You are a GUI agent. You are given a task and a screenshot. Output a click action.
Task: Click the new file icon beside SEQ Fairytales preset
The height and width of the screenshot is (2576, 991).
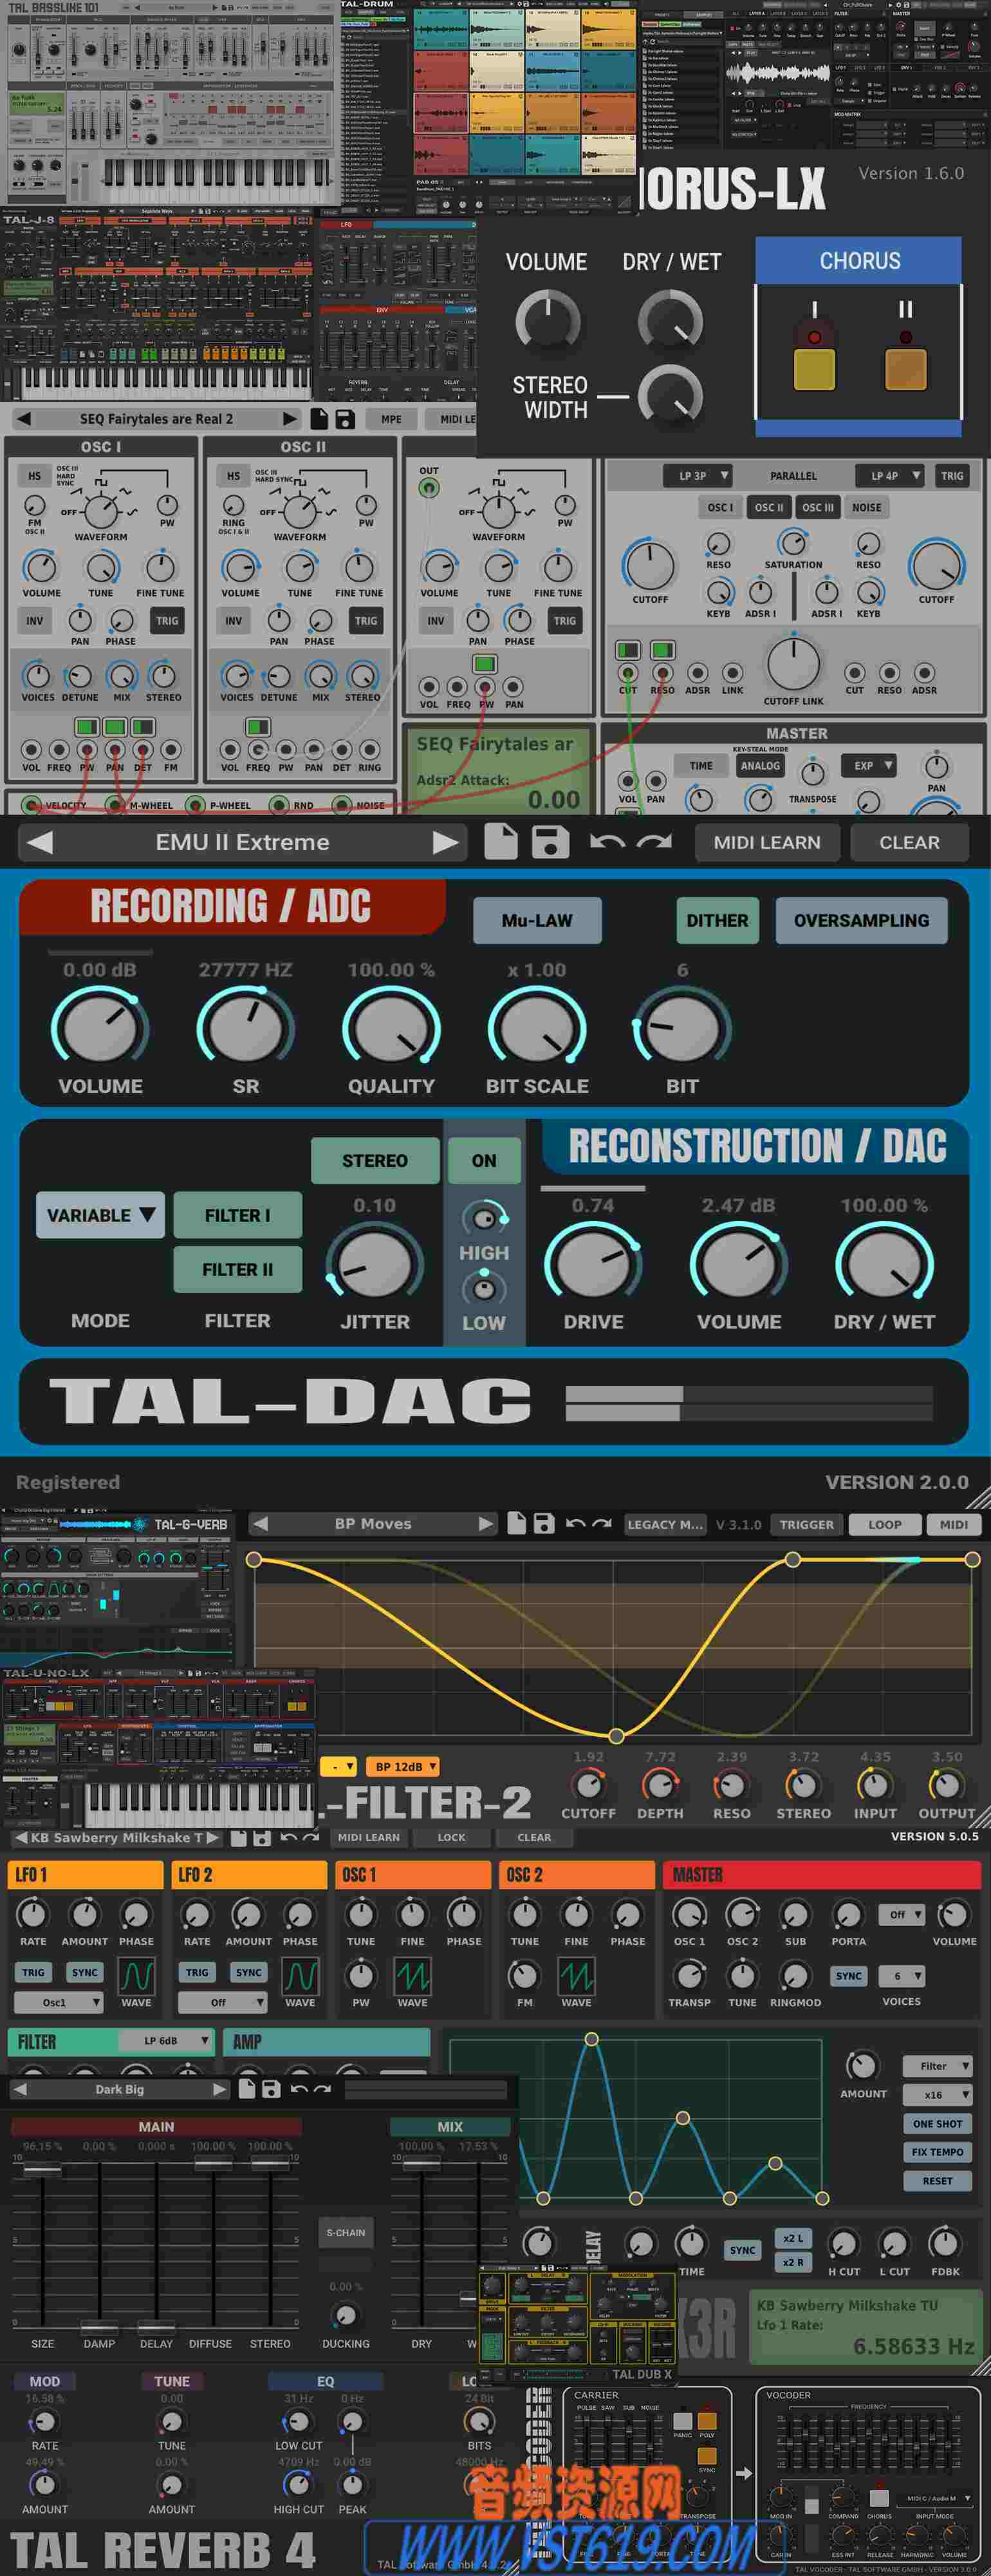point(320,419)
